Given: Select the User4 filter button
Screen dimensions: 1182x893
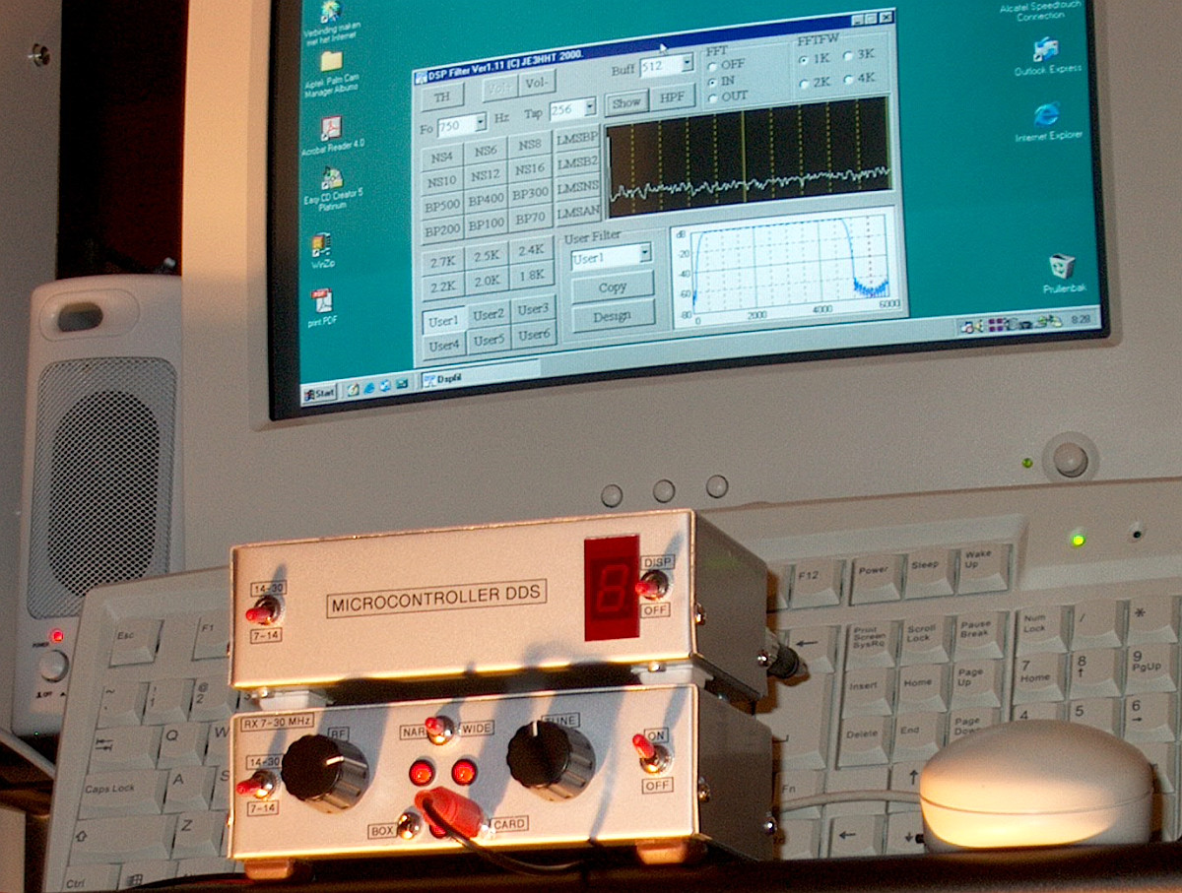Looking at the screenshot, I should [x=445, y=346].
